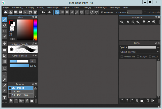Image resolution: width=162 pixels, height=109 pixels.
Task: Undock the Colore panel
Action: (x=33, y=17)
